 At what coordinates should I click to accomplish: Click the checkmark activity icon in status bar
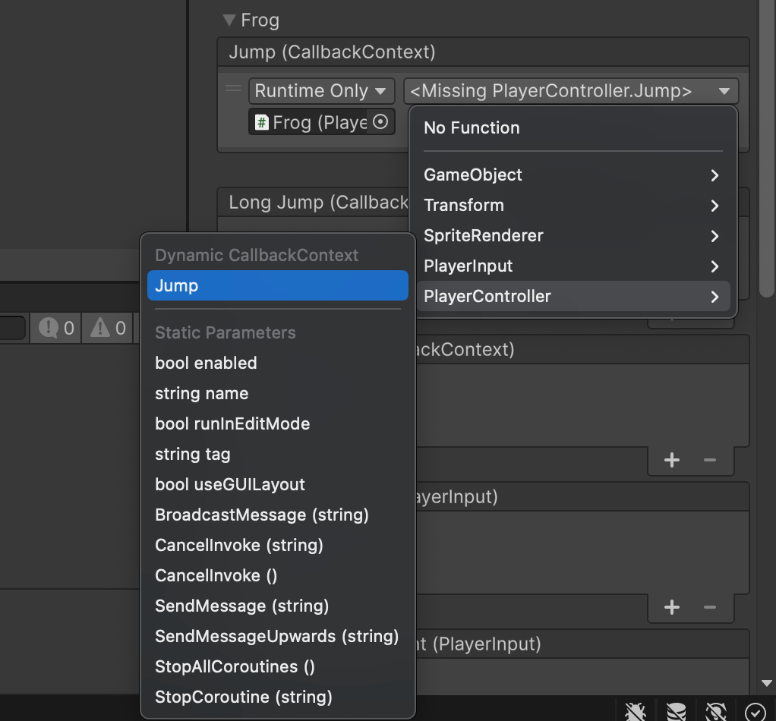tap(755, 712)
